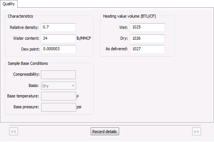The height and width of the screenshot is (142, 214).
Task: Click the empty Compressibility field
Action: pyautogui.click(x=58, y=75)
